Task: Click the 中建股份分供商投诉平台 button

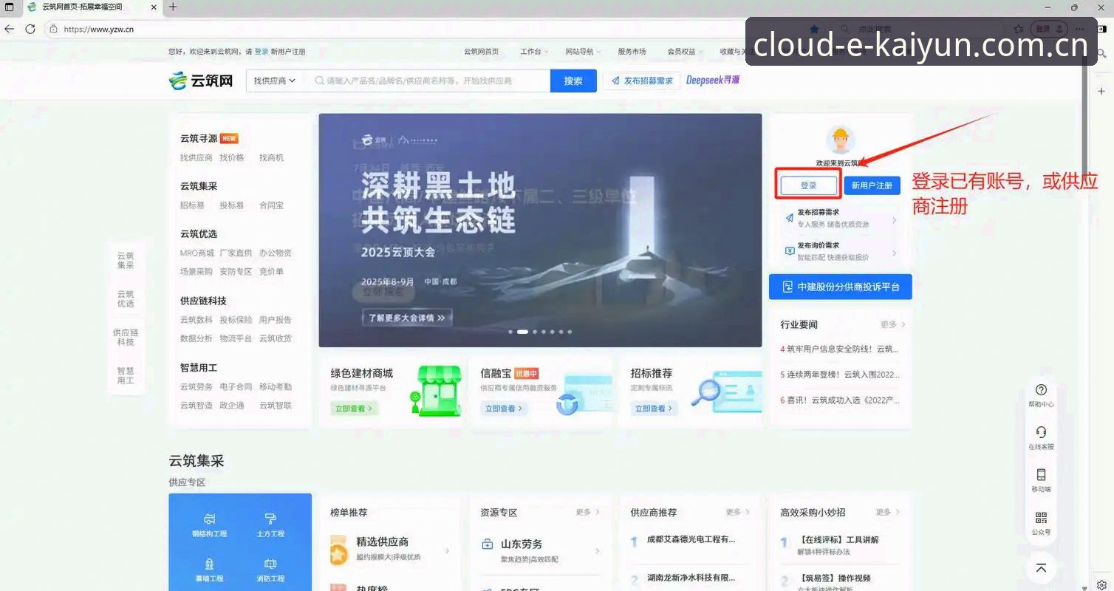Action: [x=841, y=287]
